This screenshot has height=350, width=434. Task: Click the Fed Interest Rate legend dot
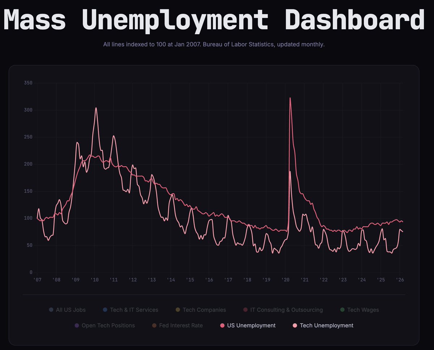coord(154,325)
